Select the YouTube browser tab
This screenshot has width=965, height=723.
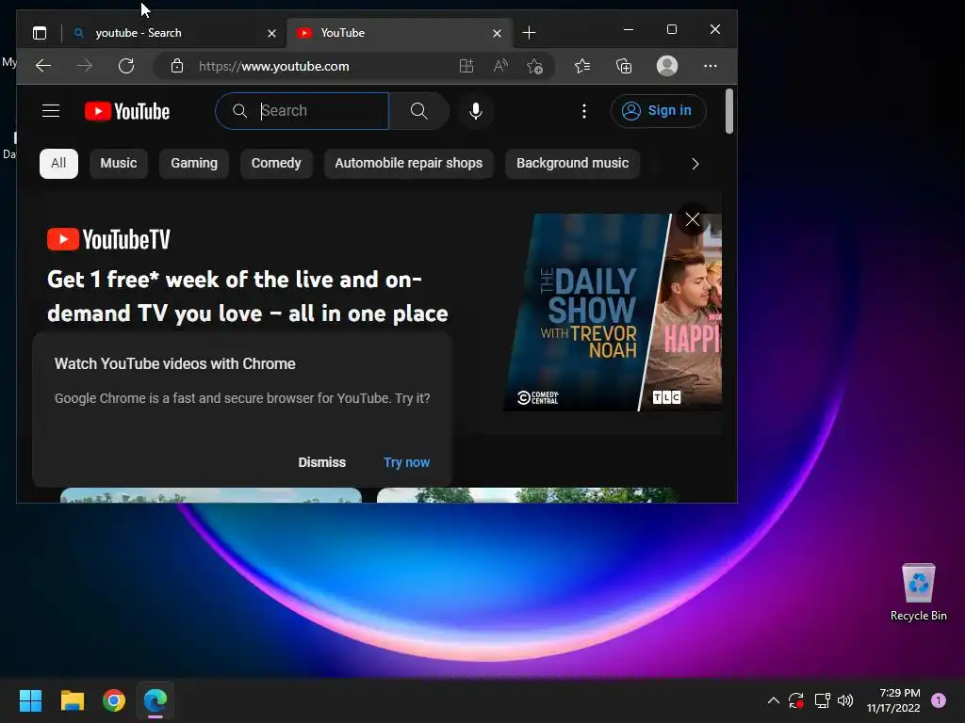[x=400, y=33]
